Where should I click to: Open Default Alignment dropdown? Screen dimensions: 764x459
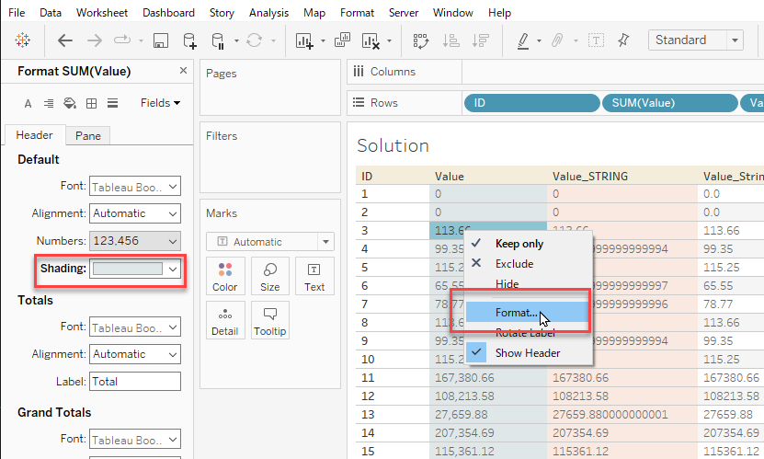pyautogui.click(x=135, y=213)
